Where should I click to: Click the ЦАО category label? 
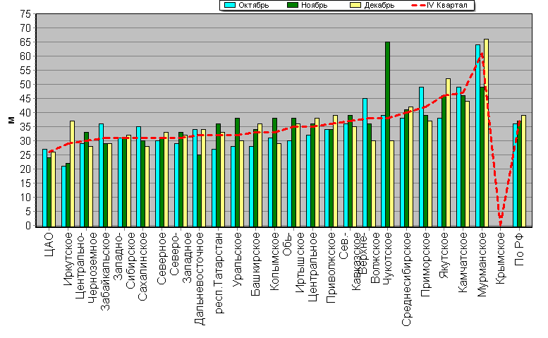tap(49, 245)
